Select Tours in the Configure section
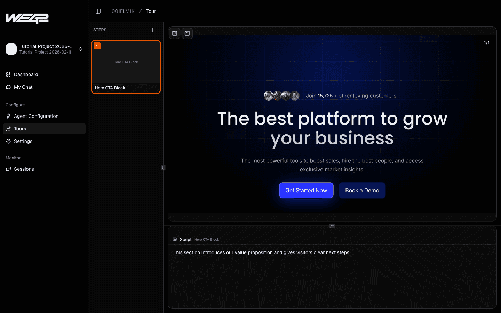Viewport: 501px width, 313px height. click(x=20, y=129)
